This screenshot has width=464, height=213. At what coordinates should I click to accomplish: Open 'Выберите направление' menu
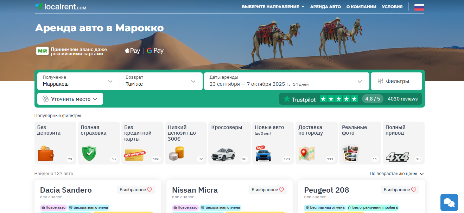point(273,7)
